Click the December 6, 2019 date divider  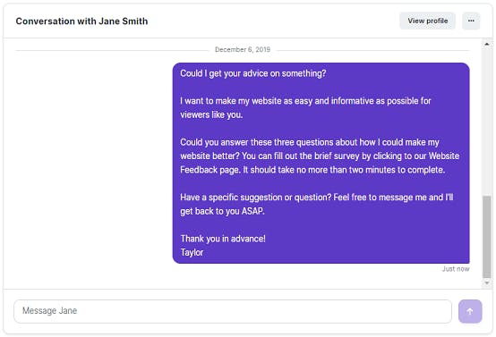click(243, 49)
